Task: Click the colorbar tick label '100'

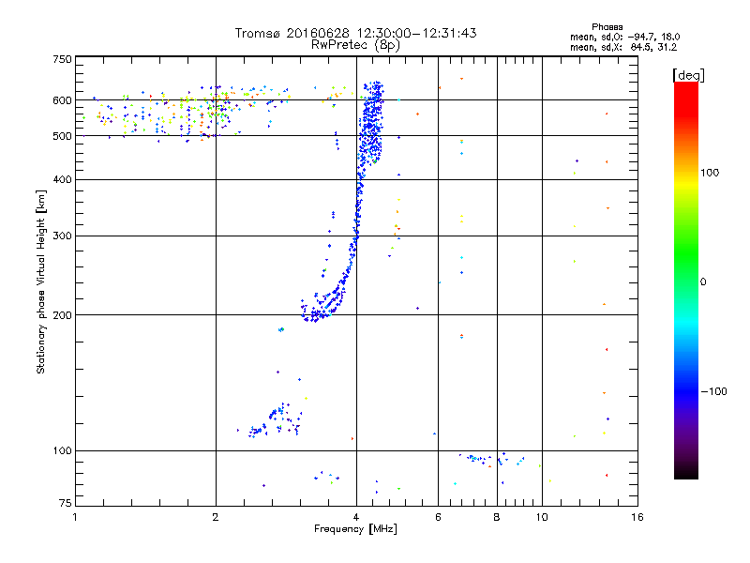Action: 710,173
